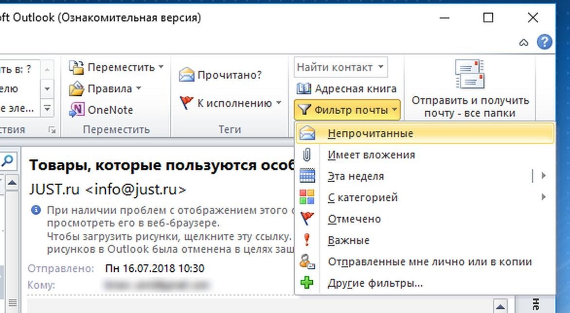This screenshot has width=570, height=313.
Task: Expand the quick steps gallery More arrow
Action: (47, 108)
